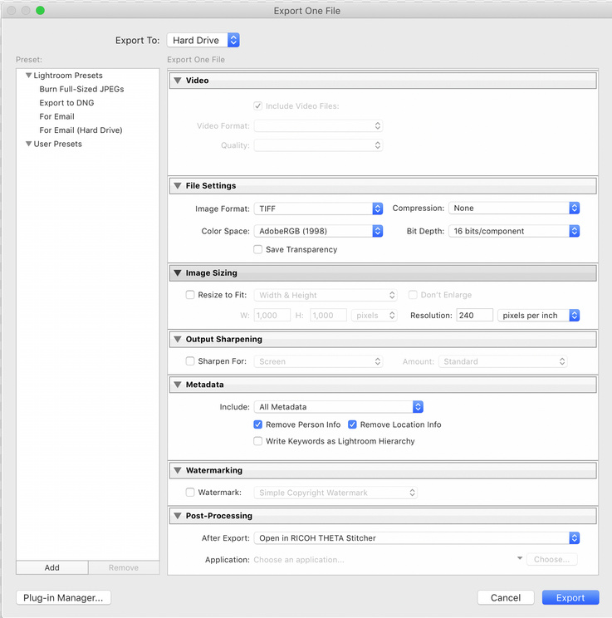The width and height of the screenshot is (612, 618).
Task: Enable Save Transparency checkbox
Action: coord(257,249)
